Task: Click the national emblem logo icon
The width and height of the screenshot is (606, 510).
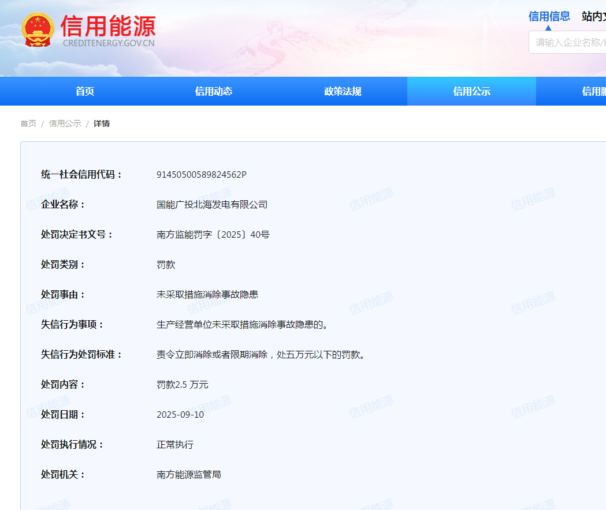Action: pyautogui.click(x=38, y=29)
